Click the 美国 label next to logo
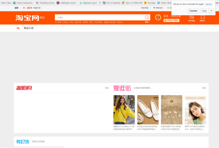The image size is (219, 148). pos(42,18)
